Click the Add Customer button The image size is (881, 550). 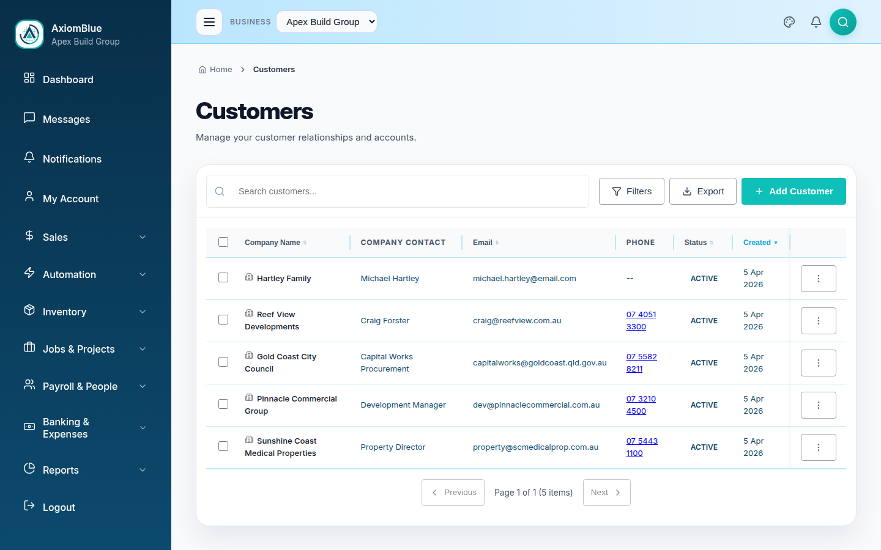tap(794, 191)
